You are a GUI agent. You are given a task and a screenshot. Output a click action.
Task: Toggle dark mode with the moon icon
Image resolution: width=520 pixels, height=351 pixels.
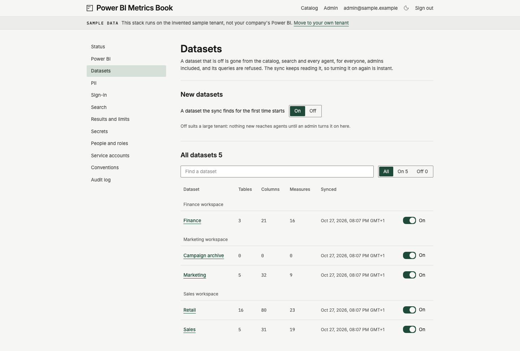point(406,8)
